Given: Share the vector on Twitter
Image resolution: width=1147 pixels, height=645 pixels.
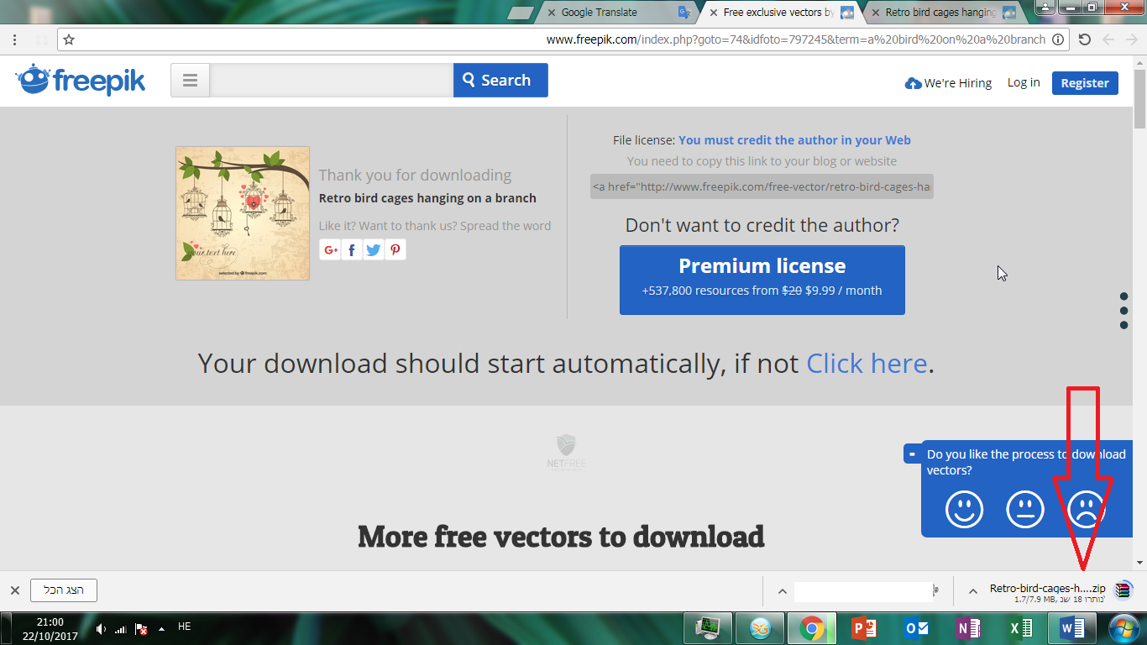Looking at the screenshot, I should coord(374,249).
